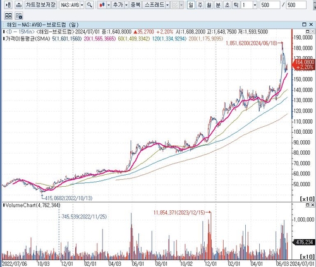This screenshot has width=316, height=267.
Task: Click the 추가 add button
Action: click(x=118, y=5)
